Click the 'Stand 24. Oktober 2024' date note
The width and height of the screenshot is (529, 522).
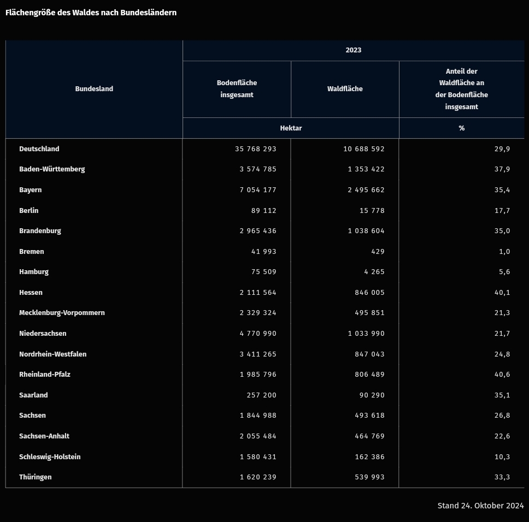480,506
